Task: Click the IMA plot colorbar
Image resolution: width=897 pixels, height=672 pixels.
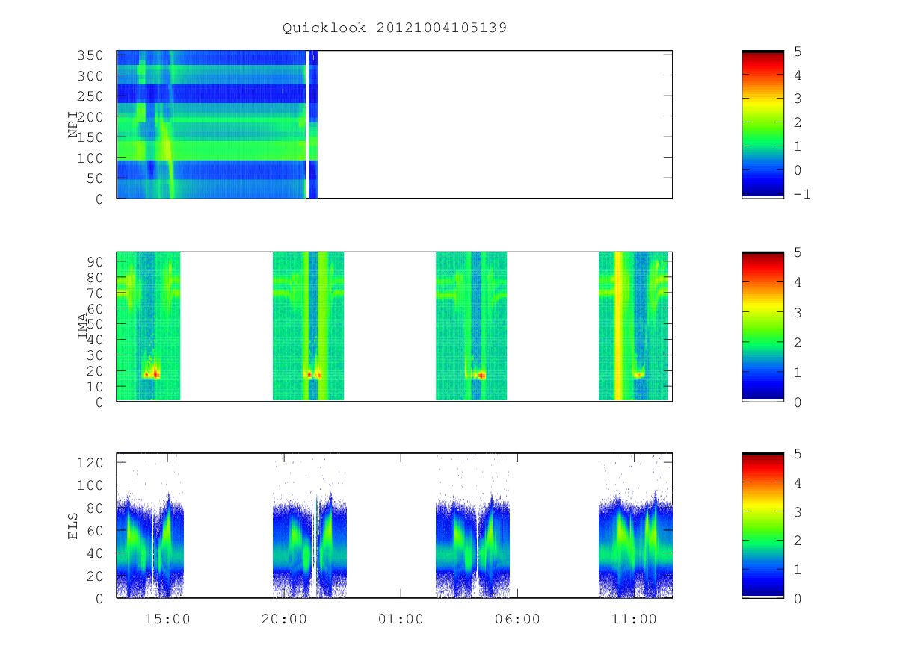Action: coord(762,326)
